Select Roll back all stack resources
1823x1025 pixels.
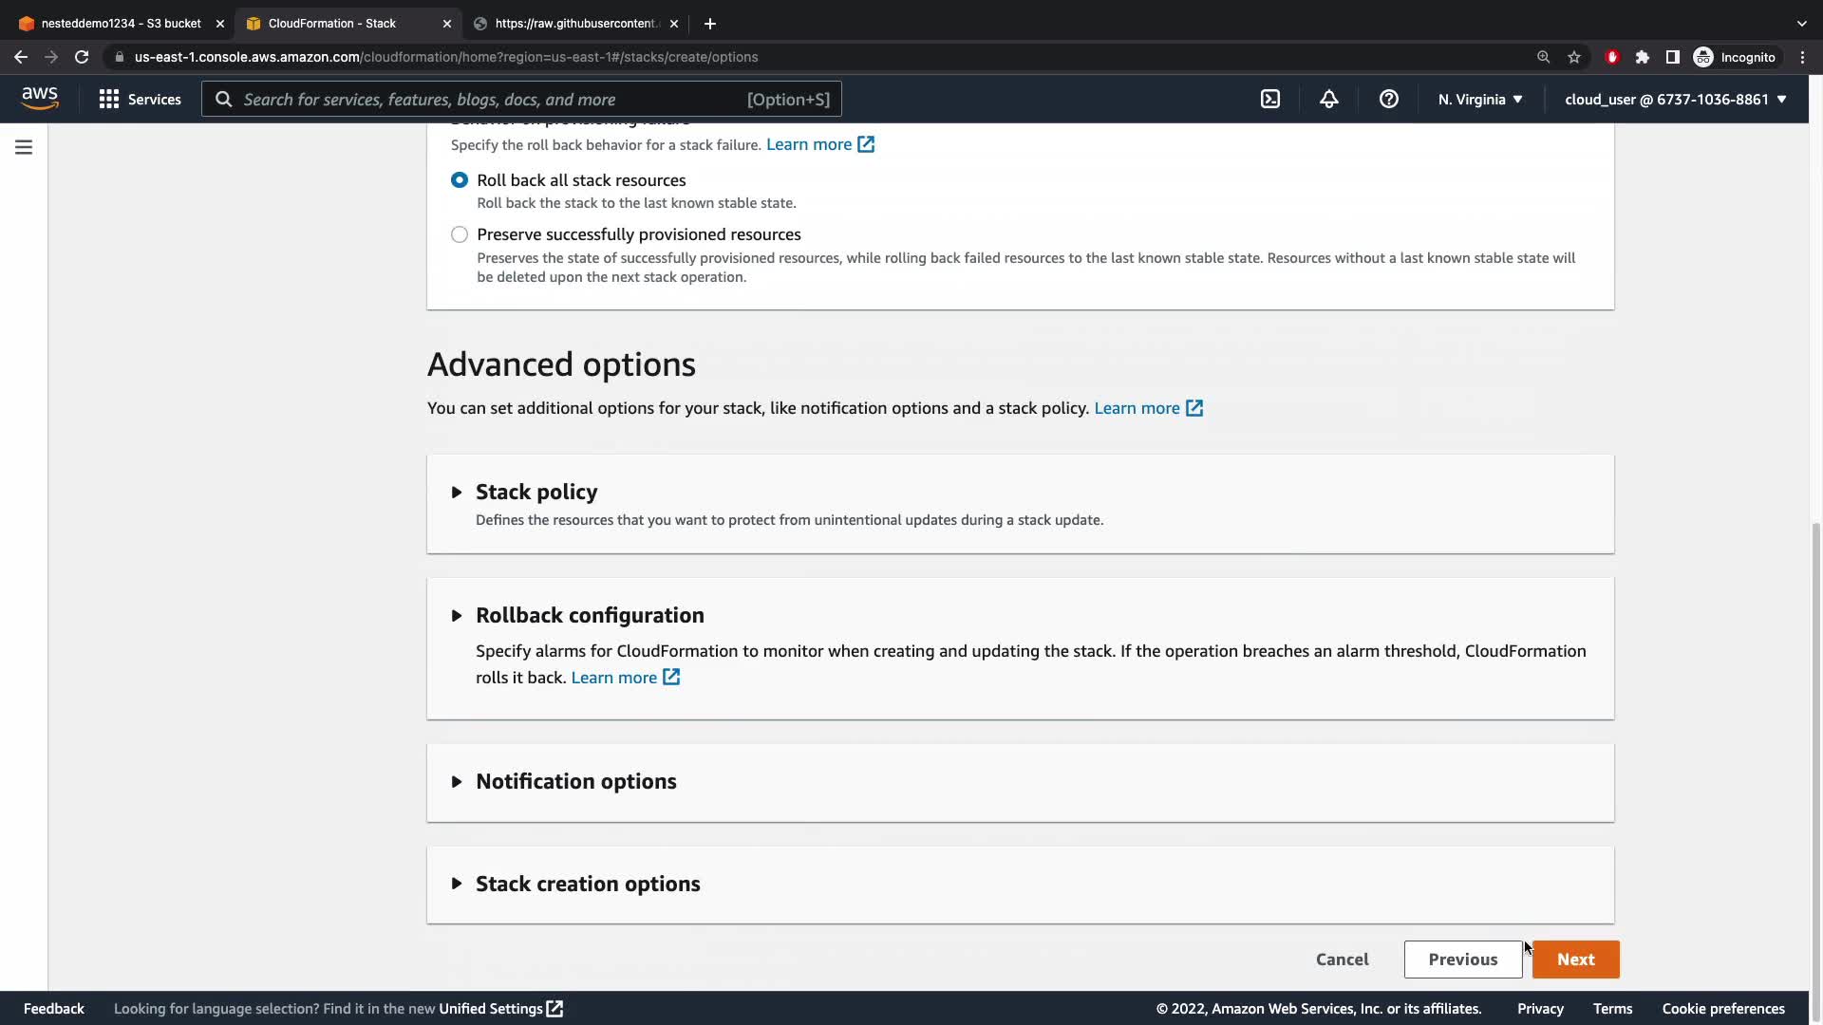(460, 180)
